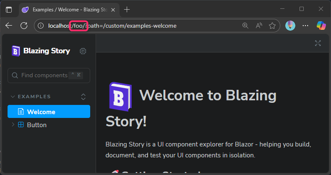
Task: Click the EXAMPLES section label
Action: [34, 97]
